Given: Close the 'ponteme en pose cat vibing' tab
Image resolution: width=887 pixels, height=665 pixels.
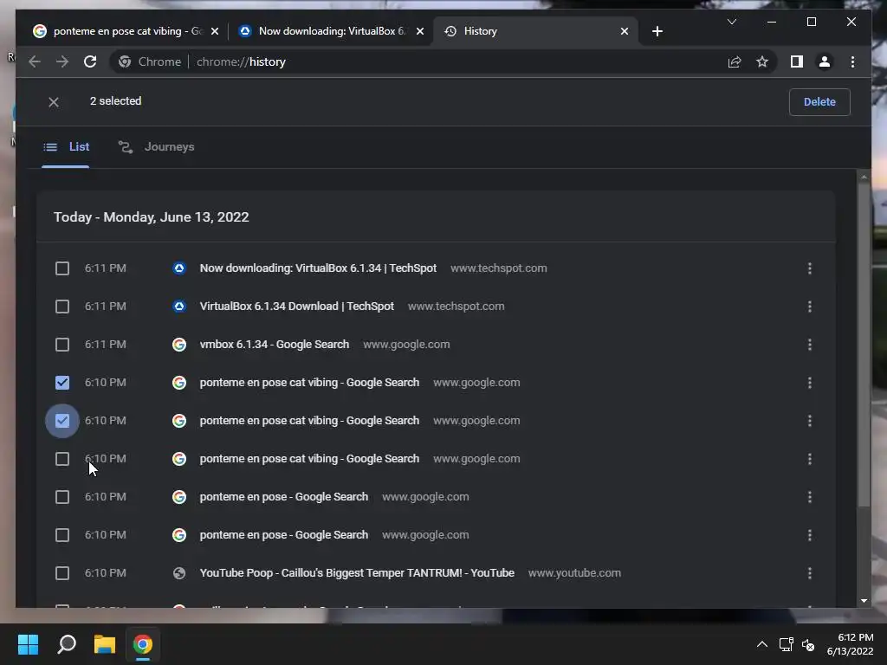Looking at the screenshot, I should pos(215,31).
